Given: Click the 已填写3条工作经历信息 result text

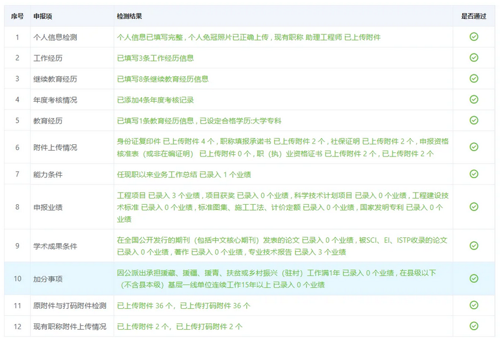Looking at the screenshot, I should (x=155, y=58).
